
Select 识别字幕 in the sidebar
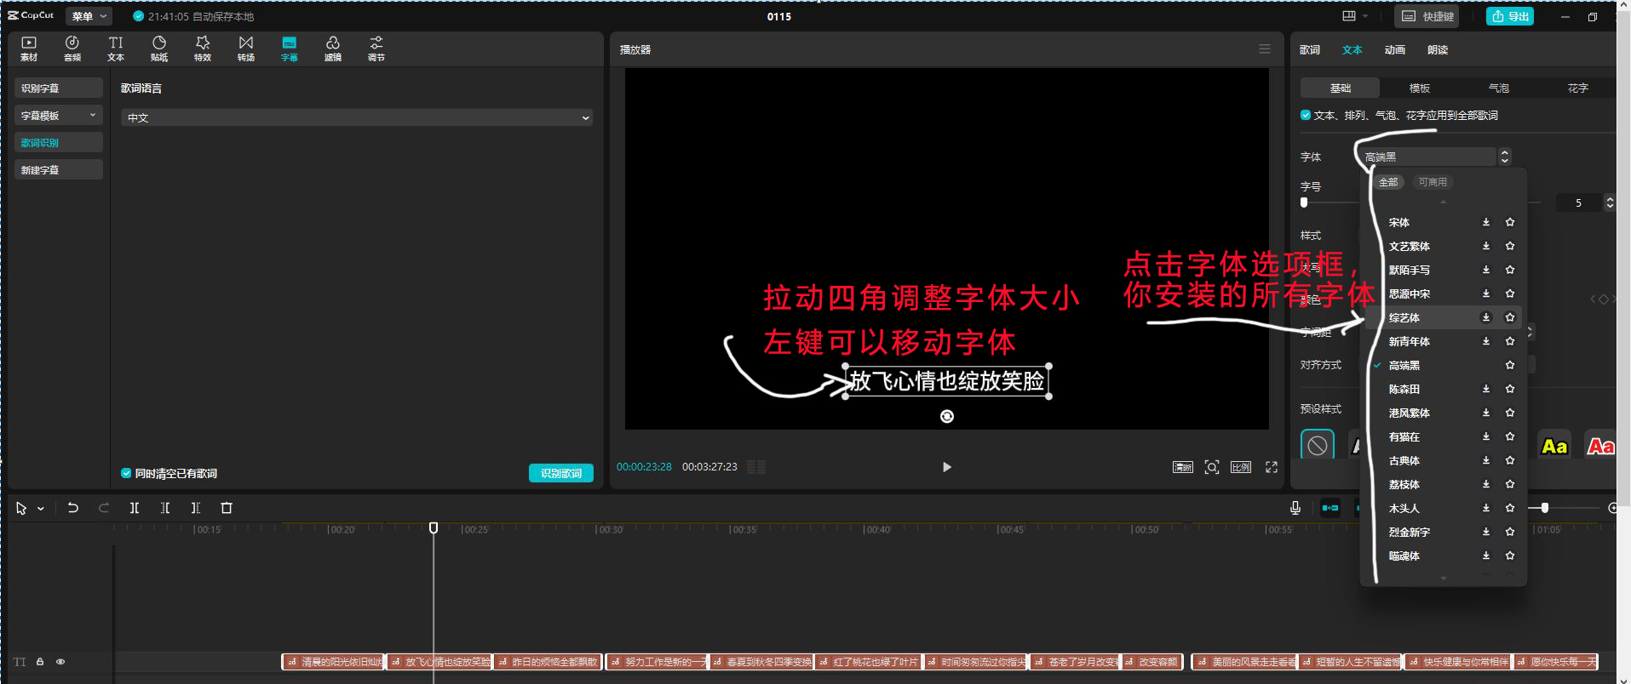(x=59, y=88)
